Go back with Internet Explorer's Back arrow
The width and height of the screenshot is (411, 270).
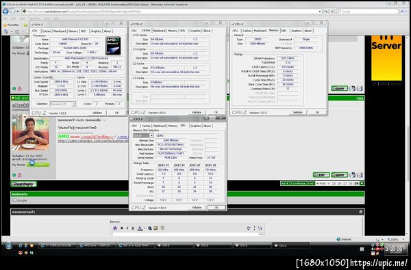pos(5,12)
